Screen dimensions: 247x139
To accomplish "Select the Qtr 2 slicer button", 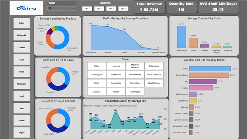I will tap(99, 8).
